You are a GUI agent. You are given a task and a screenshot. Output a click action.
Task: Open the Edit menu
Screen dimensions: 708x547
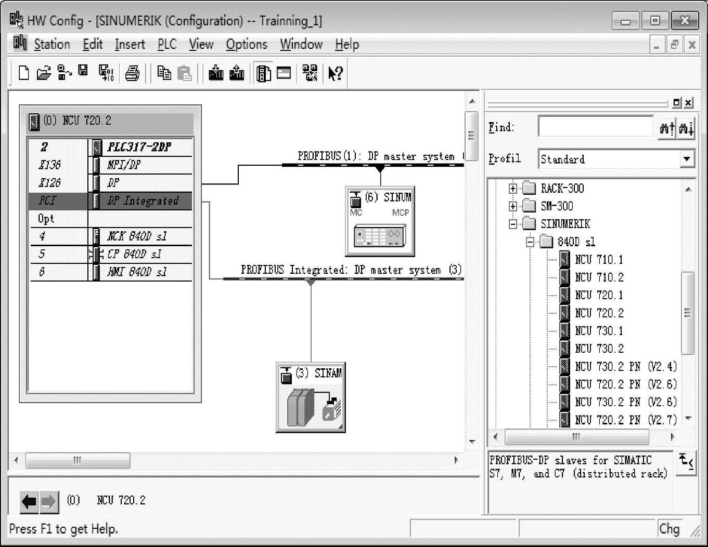tap(93, 45)
